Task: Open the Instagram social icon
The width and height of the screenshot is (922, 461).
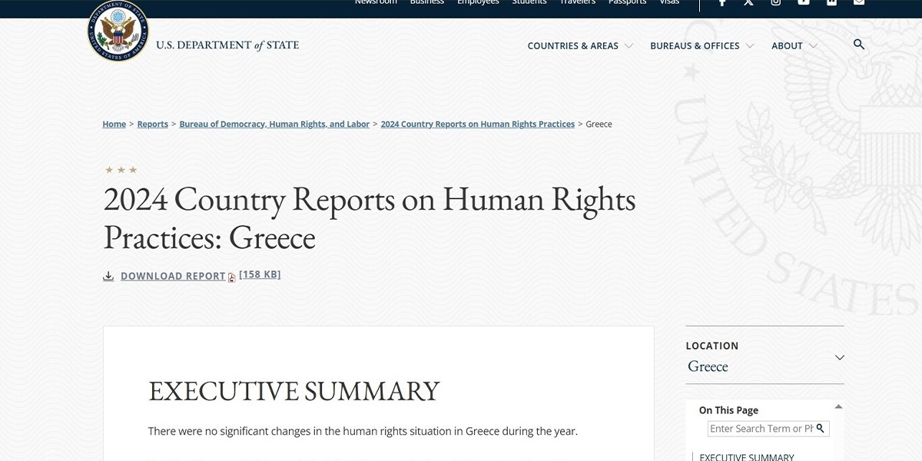Action: pyautogui.click(x=776, y=2)
